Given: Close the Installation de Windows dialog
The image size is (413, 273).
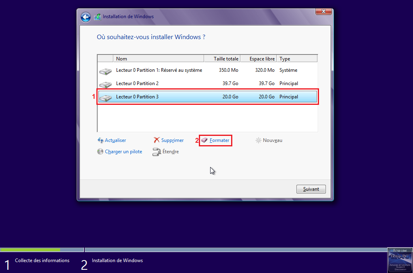Looking at the screenshot, I should 323,11.
